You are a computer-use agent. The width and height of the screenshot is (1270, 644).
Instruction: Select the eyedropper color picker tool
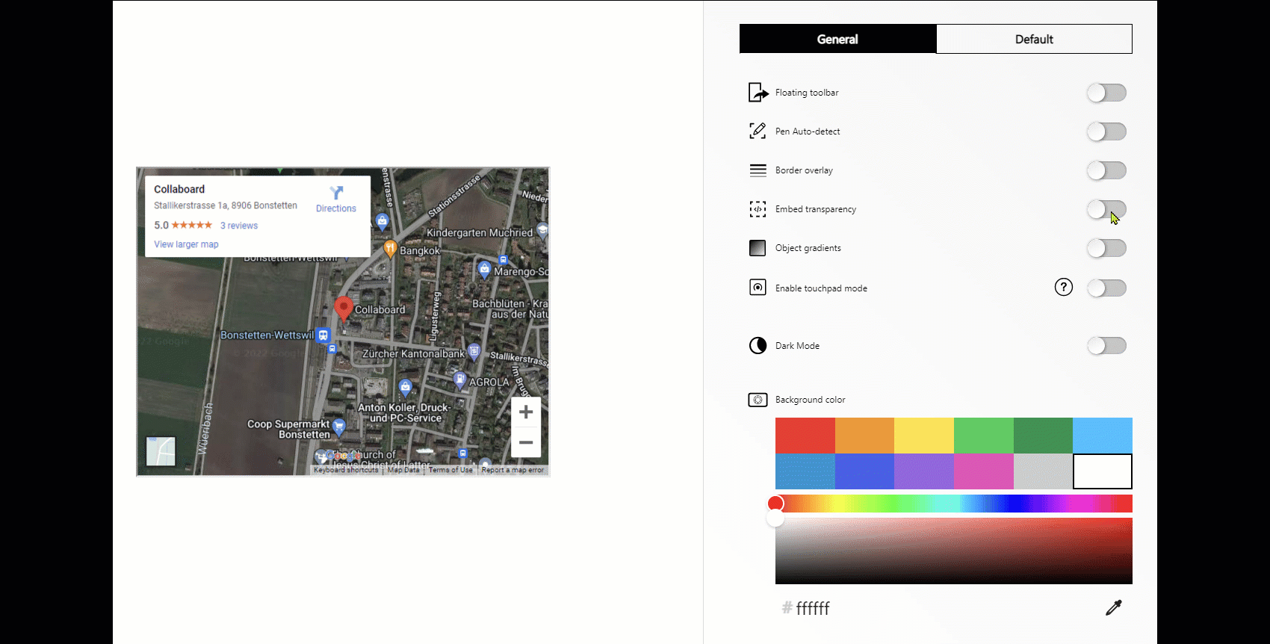[x=1113, y=608]
